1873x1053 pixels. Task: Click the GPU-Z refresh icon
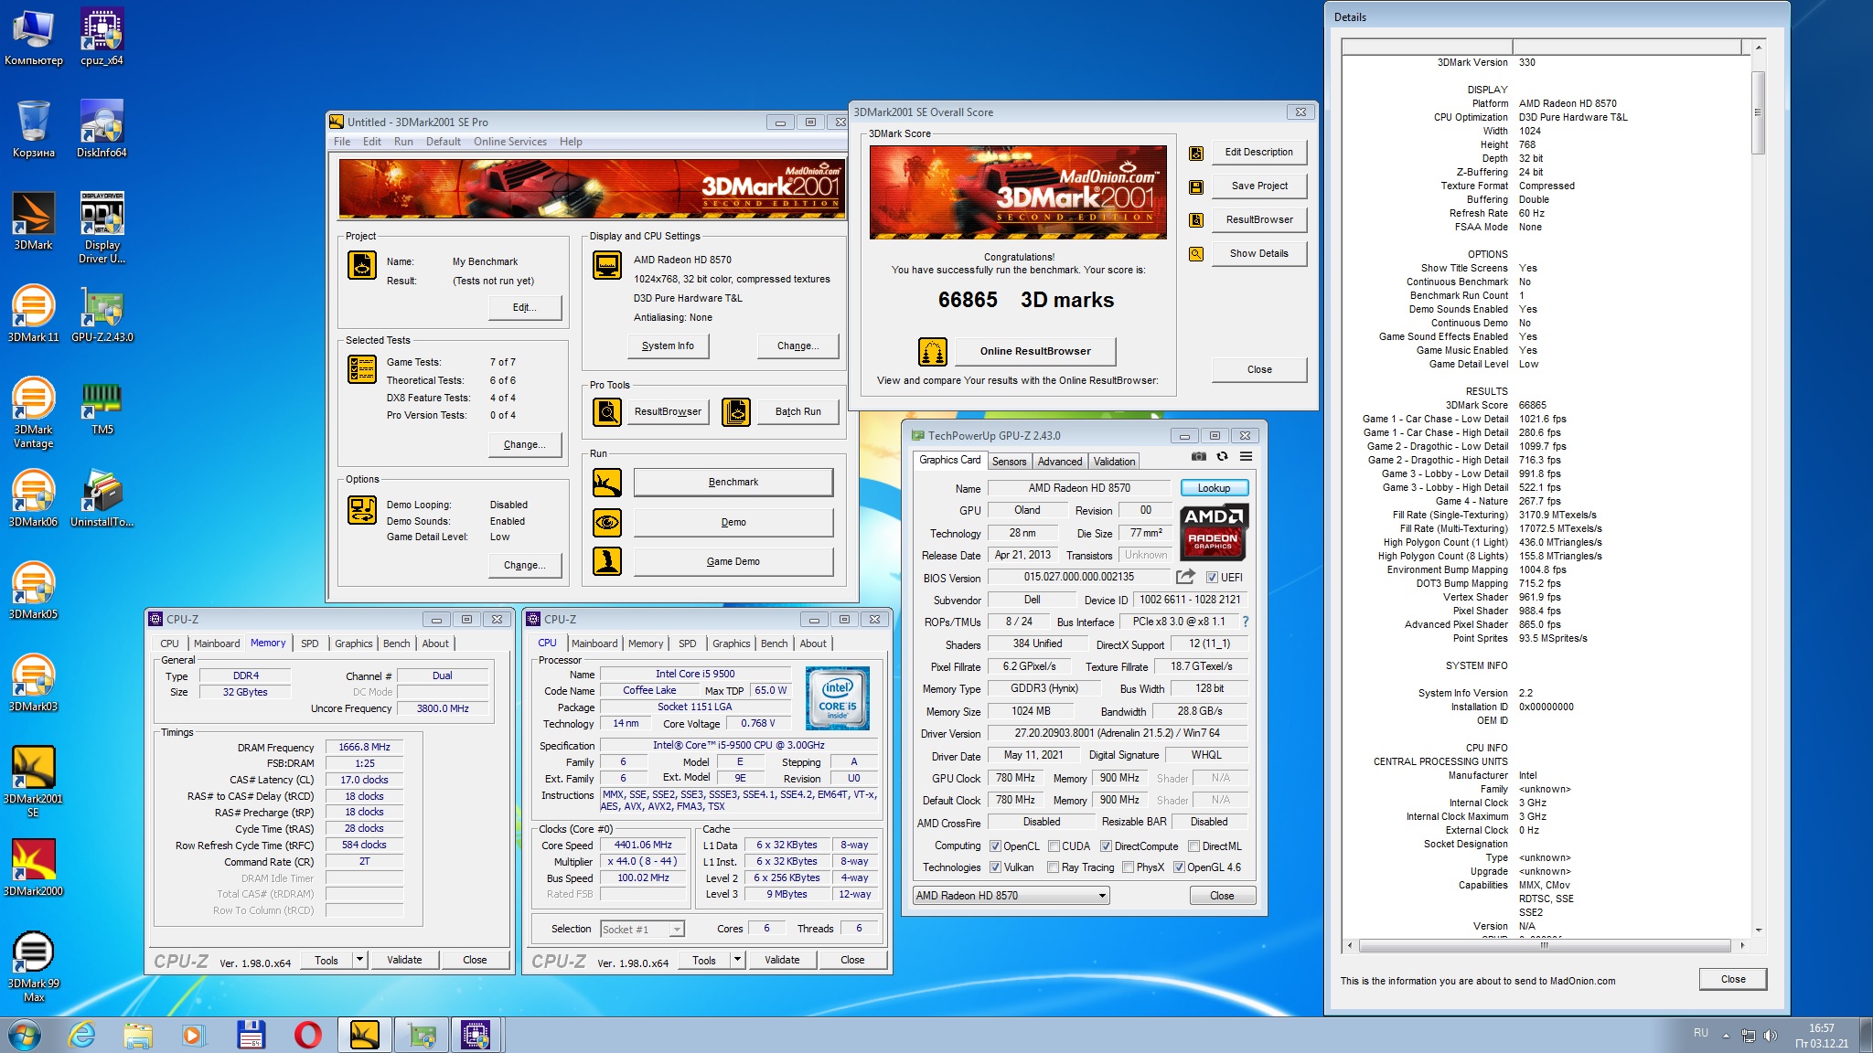pos(1222,456)
